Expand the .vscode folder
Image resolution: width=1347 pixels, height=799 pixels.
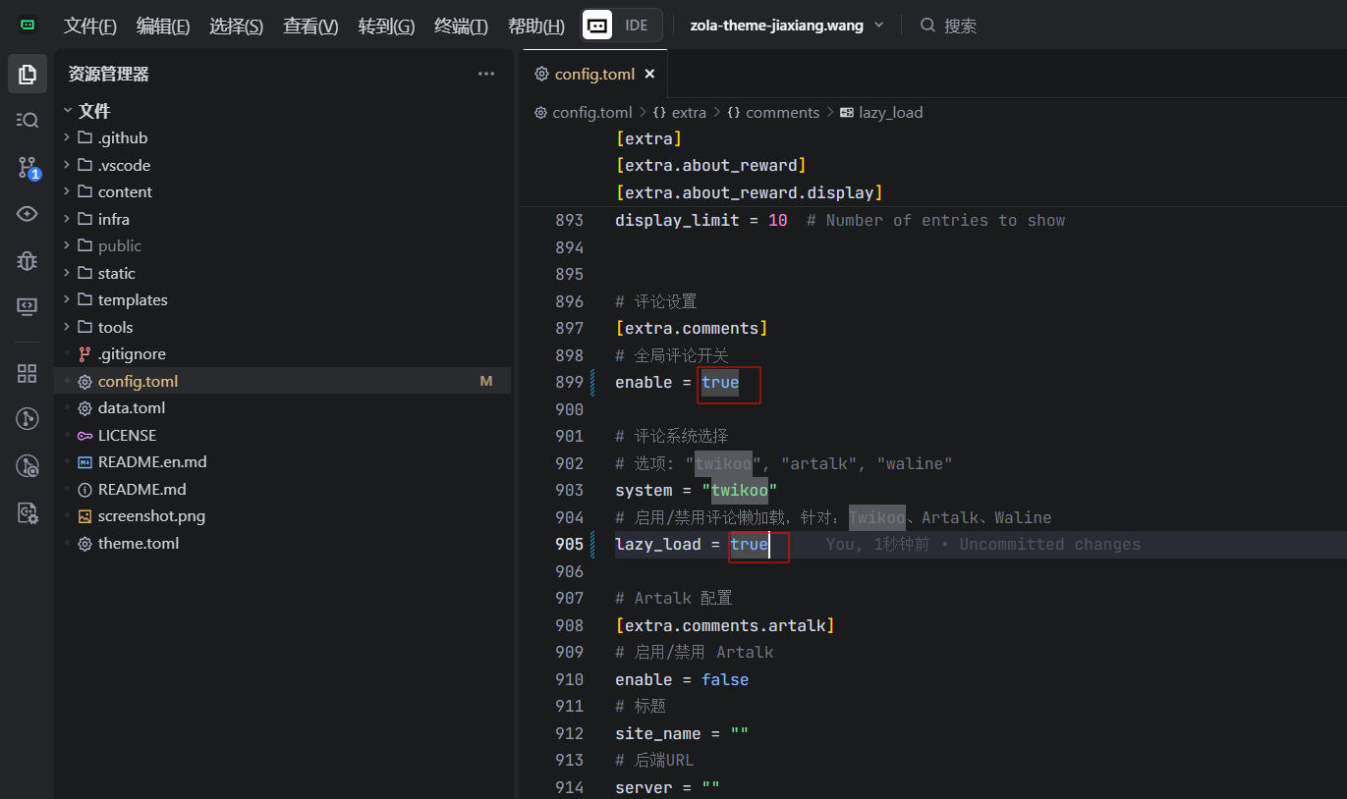[67, 165]
